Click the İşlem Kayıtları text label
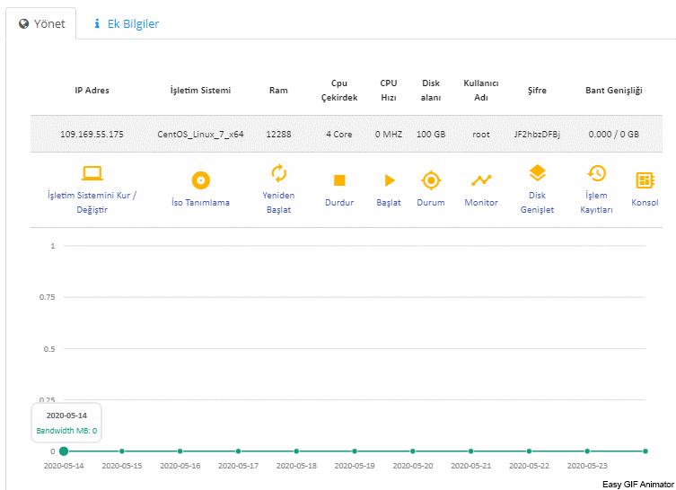Image resolution: width=676 pixels, height=490 pixels. 596,202
